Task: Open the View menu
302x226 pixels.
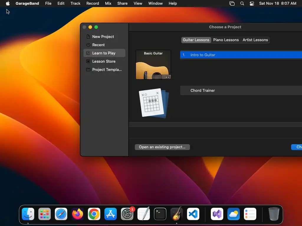Action: pos(138,3)
